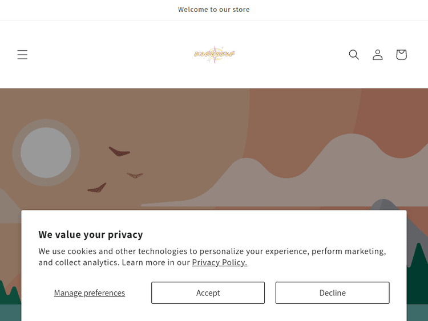Click the middle bird in the banner
The height and width of the screenshot is (321, 428).
(135, 175)
